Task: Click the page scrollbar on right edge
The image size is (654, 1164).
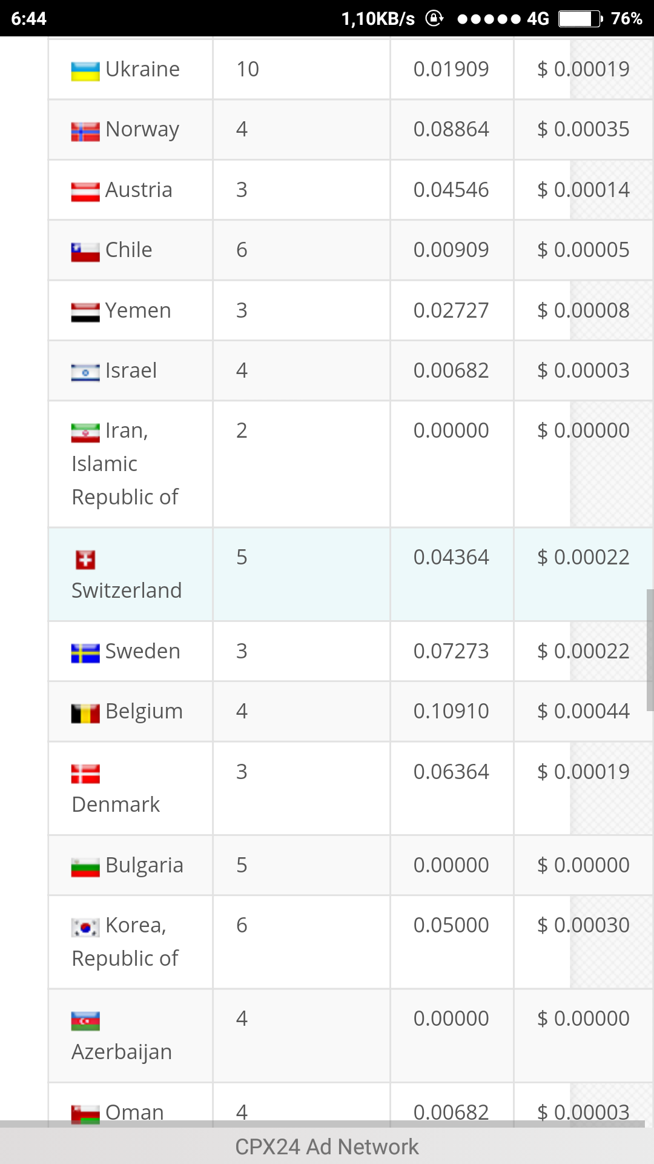Action: [x=650, y=649]
